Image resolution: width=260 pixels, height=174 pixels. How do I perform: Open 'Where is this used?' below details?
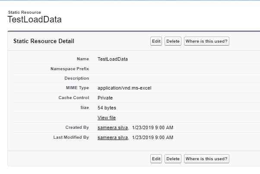coord(206,159)
